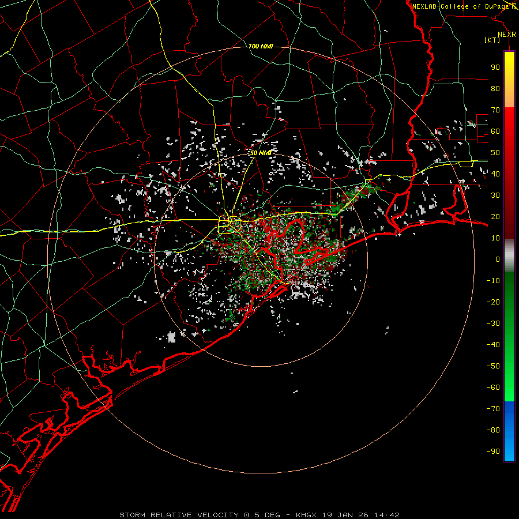Click the 80 value on the velocity scale
This screenshot has height=519, width=519.
pyautogui.click(x=495, y=89)
